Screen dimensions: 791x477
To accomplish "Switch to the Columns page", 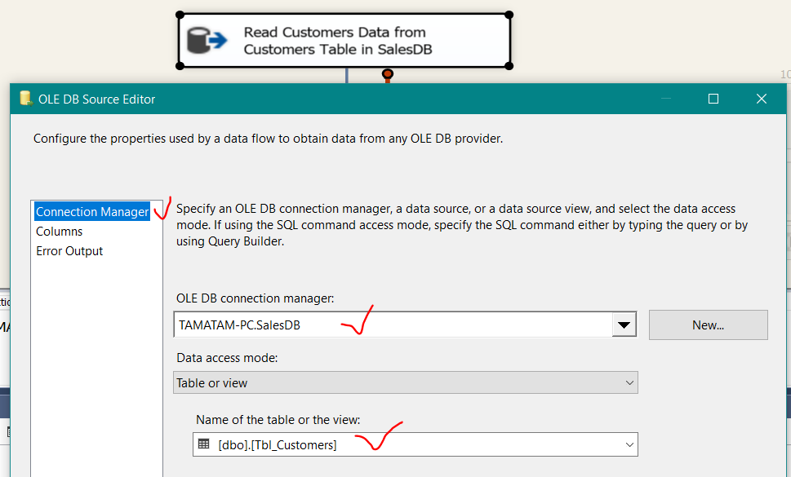I will tap(60, 231).
